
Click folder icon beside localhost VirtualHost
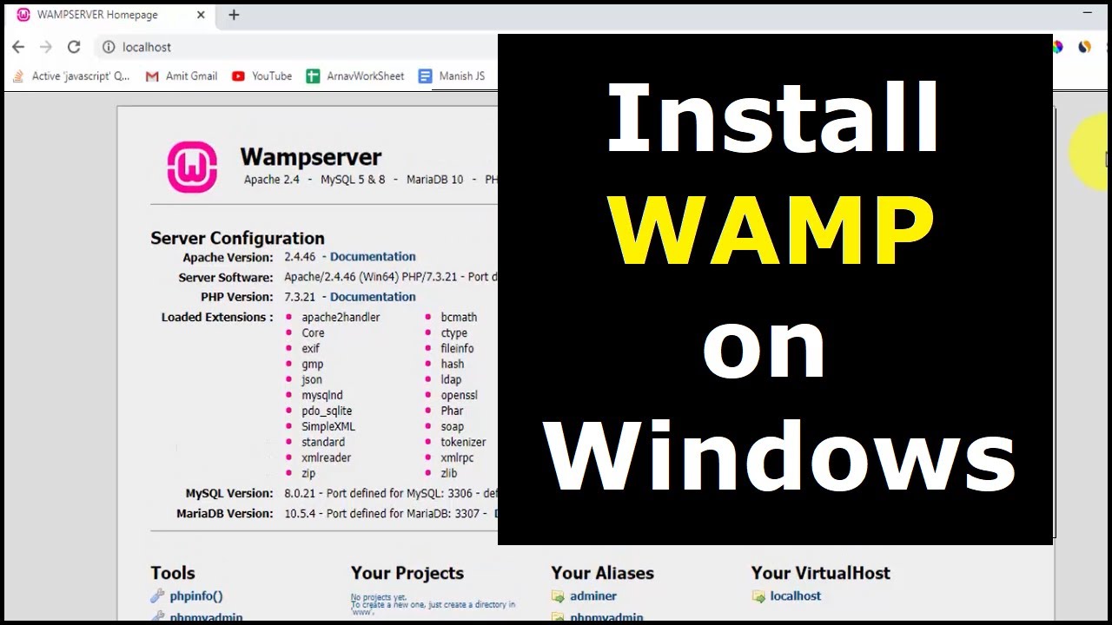(x=758, y=596)
